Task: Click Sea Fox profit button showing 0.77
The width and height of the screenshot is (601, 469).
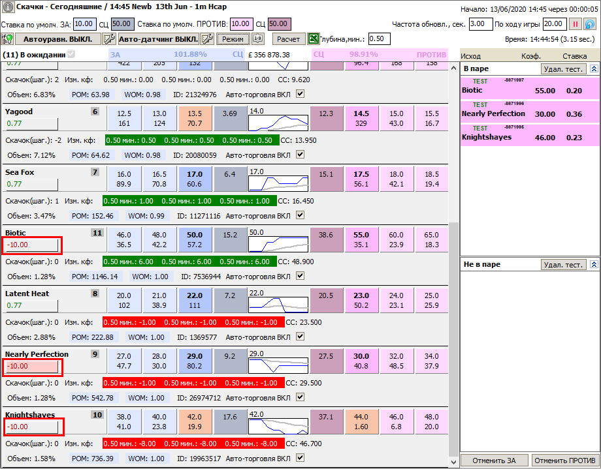Action: tap(31, 184)
